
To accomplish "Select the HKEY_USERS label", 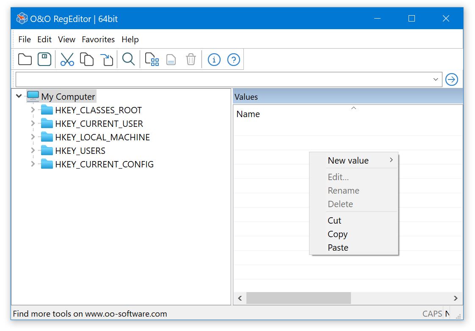I will pyautogui.click(x=80, y=150).
